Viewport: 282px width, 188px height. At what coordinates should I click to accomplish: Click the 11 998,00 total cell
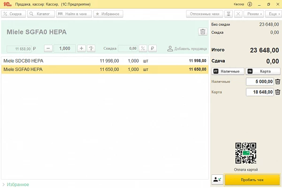pyautogui.click(x=198, y=61)
